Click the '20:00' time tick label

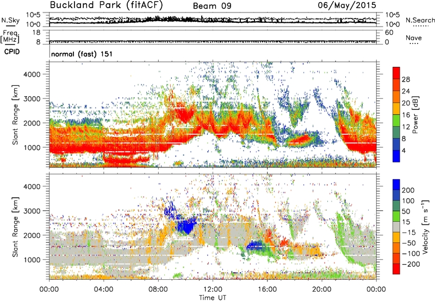(x=321, y=290)
